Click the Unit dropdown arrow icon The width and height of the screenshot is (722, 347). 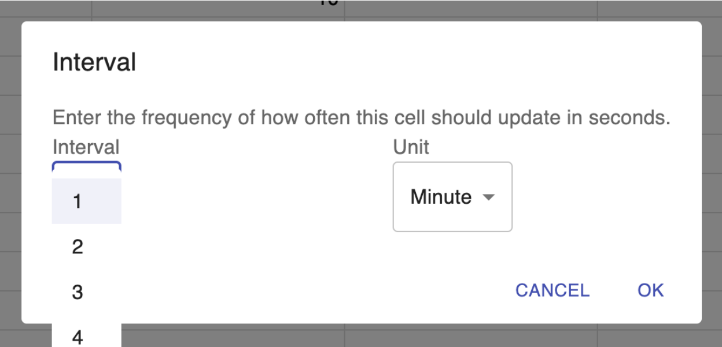click(488, 197)
